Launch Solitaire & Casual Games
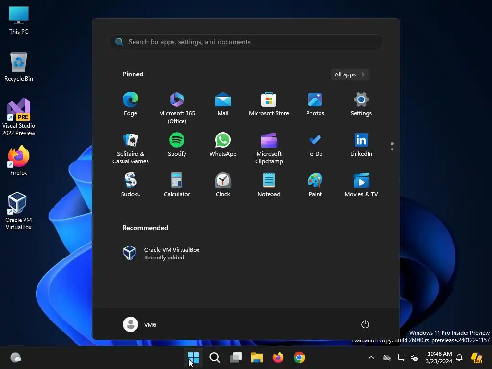 tap(131, 148)
